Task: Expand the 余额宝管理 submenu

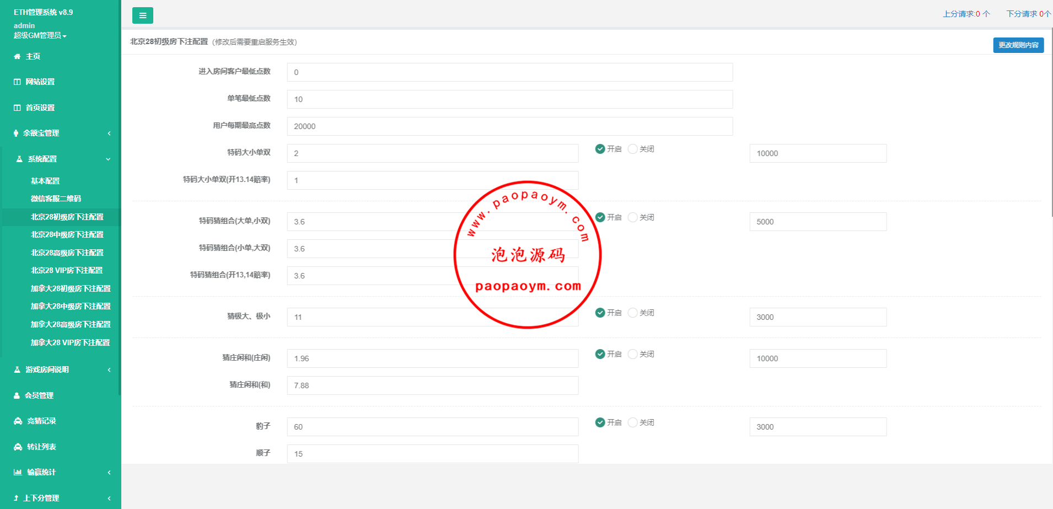Action: click(61, 133)
